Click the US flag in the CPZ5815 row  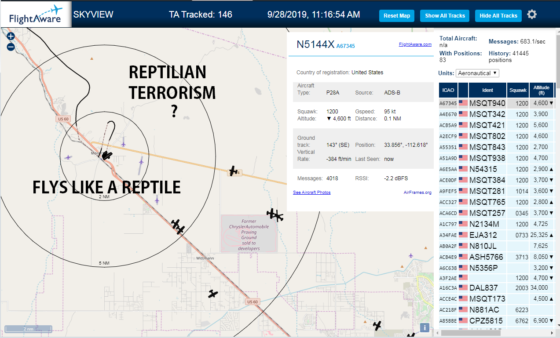point(463,320)
